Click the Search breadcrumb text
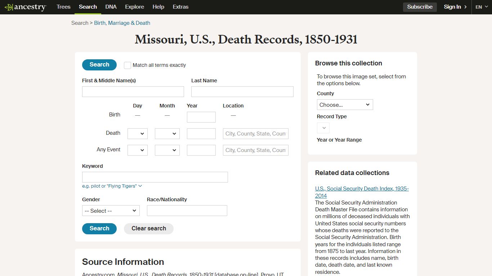Viewport: 492px width, 276px height. click(80, 23)
